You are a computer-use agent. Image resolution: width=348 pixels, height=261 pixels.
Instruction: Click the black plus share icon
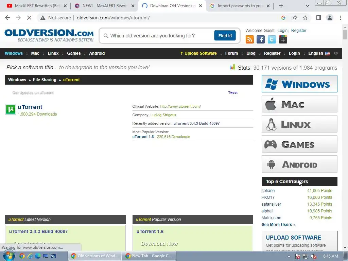283,39
